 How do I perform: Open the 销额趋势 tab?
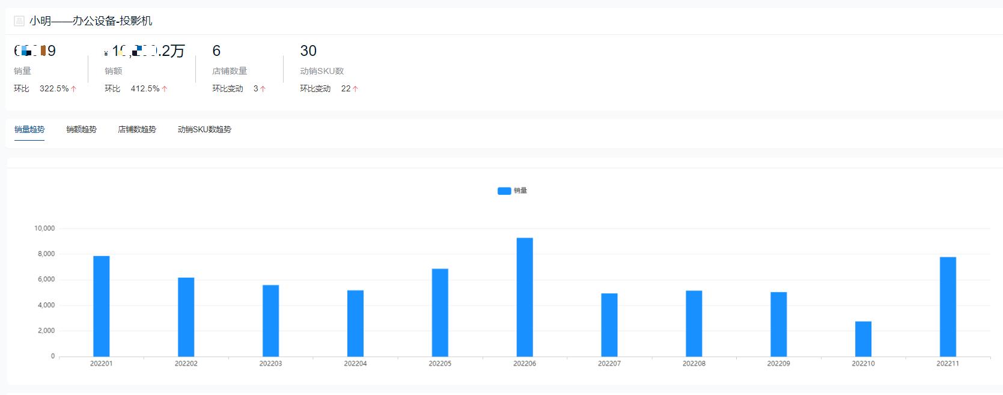point(81,129)
